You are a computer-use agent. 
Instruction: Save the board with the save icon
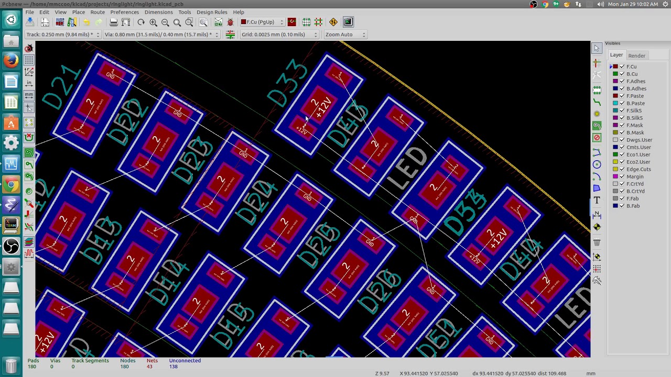(x=30, y=22)
